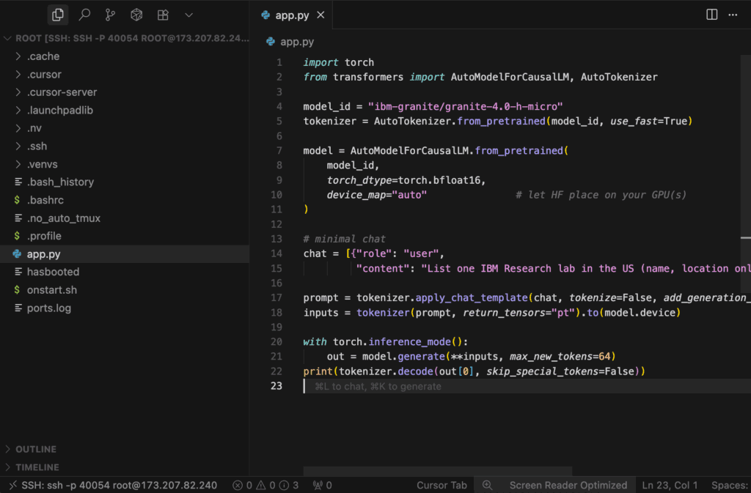Open the Source Control view icon

110,15
